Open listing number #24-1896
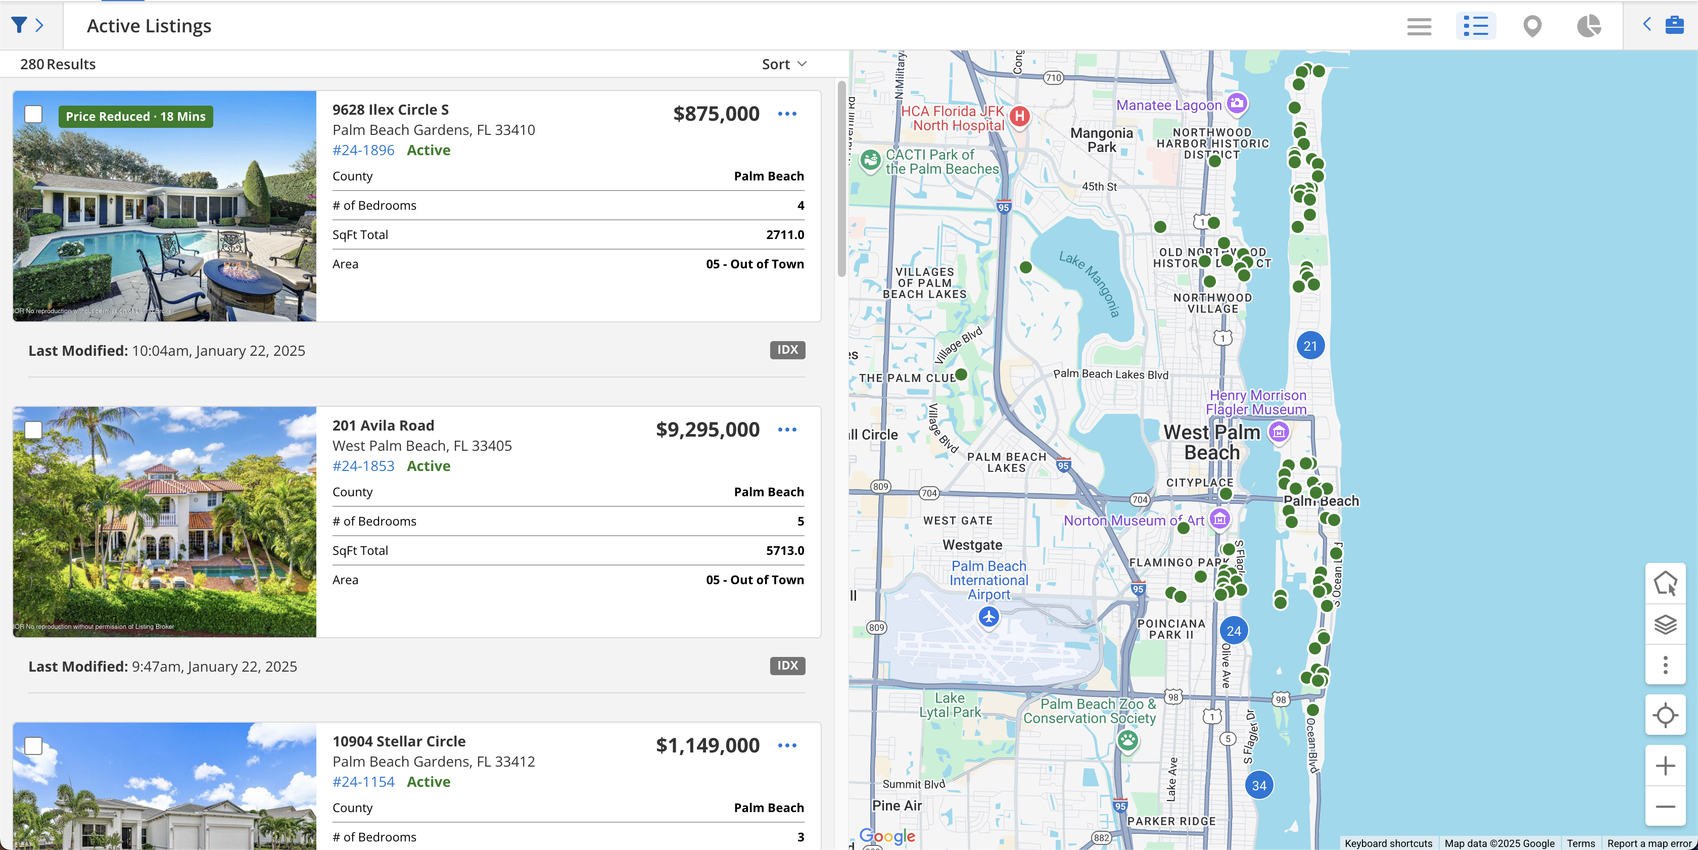The height and width of the screenshot is (850, 1698). [363, 150]
